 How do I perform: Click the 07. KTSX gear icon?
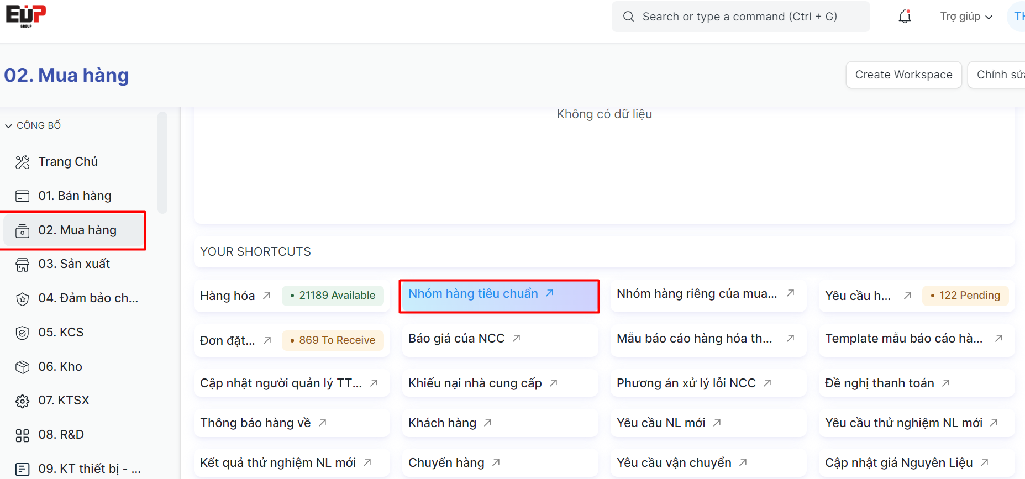click(x=23, y=401)
